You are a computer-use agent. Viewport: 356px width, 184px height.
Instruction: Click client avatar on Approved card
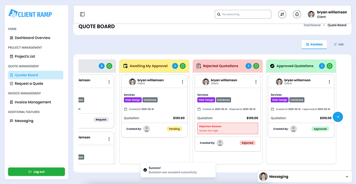[279, 82]
